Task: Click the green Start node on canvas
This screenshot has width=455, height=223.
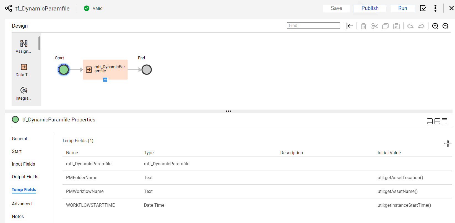Action: (64, 70)
